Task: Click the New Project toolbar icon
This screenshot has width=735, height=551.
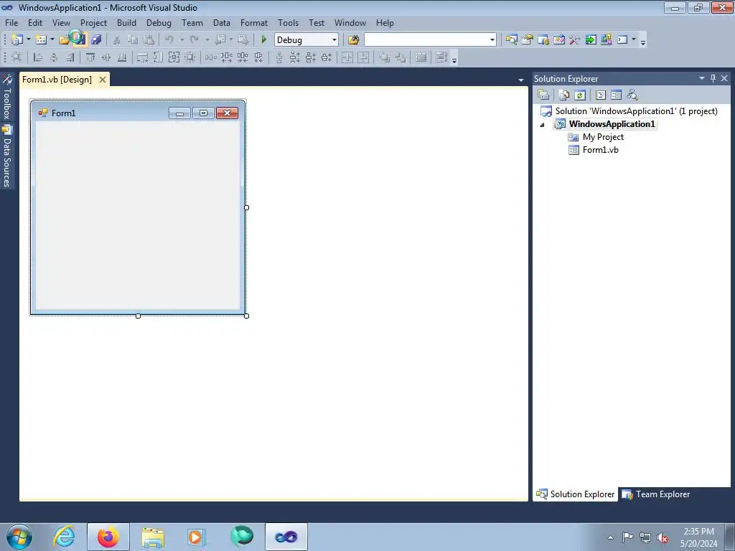Action: tap(17, 40)
